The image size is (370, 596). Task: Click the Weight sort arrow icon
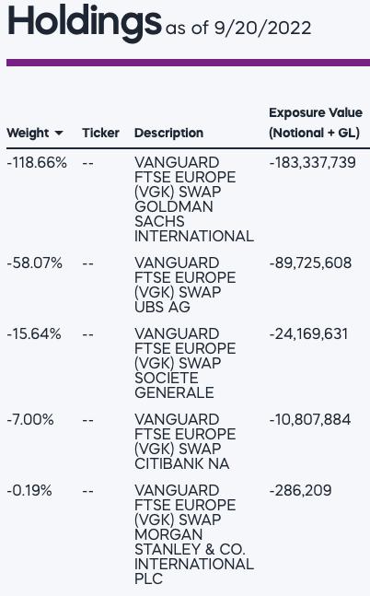coord(59,133)
